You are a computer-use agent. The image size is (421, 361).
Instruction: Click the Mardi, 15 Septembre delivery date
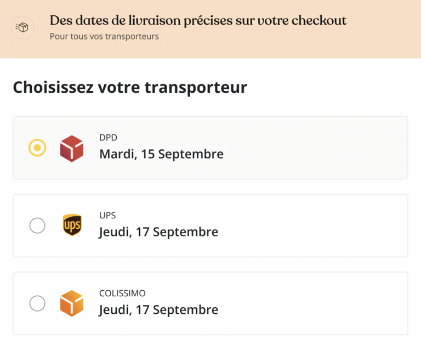[161, 154]
